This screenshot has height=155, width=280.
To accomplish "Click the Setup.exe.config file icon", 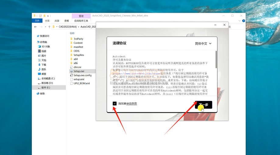I will [x=71, y=75].
